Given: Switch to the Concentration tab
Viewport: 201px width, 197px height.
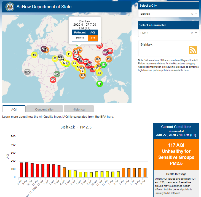Looking at the screenshot, I should (x=45, y=109).
